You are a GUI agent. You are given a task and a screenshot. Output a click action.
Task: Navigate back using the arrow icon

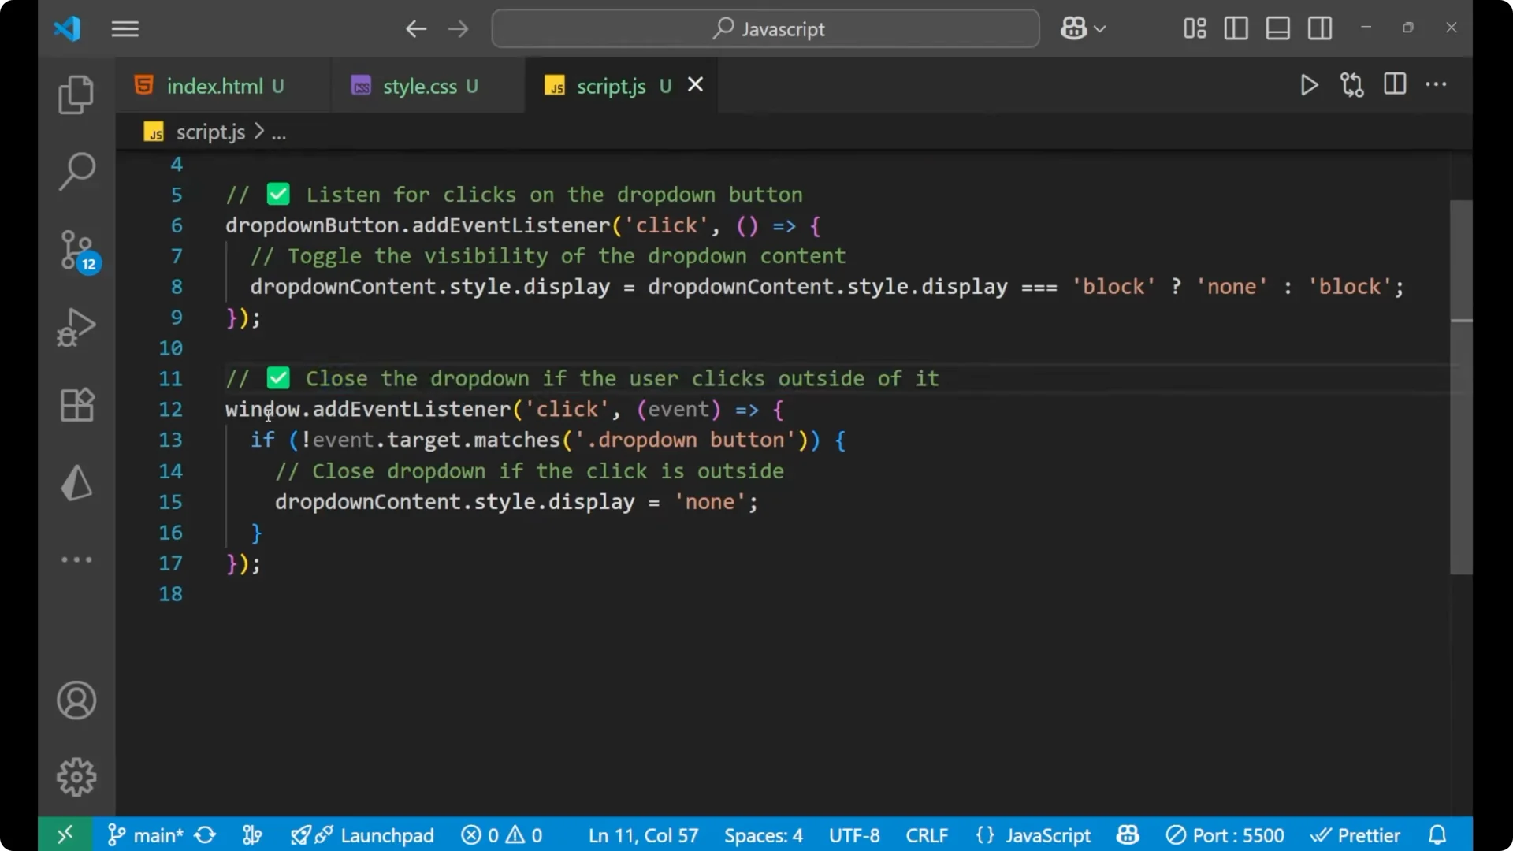(x=415, y=28)
